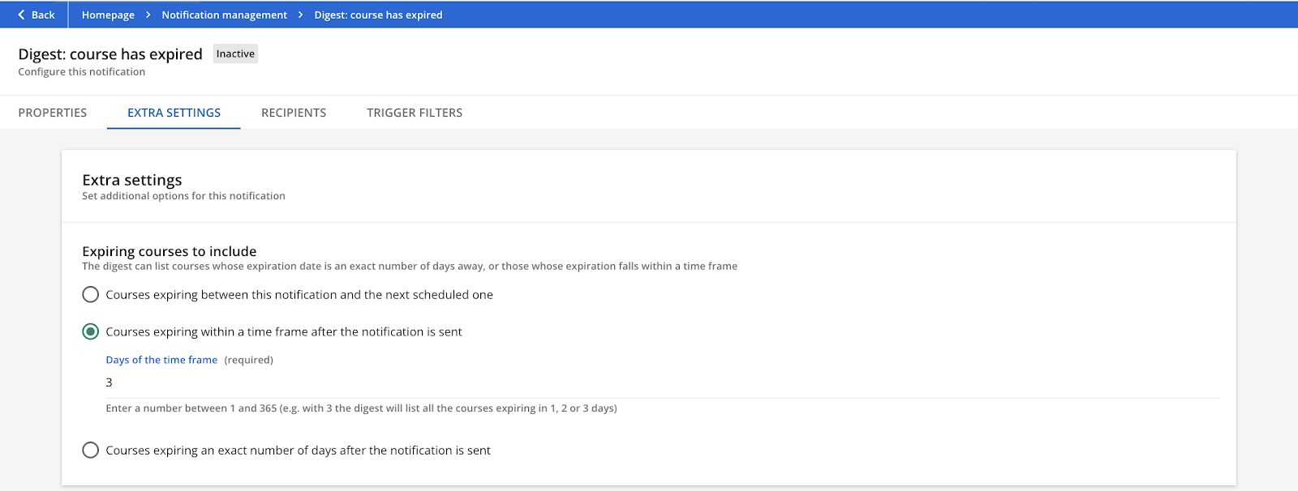Click the Extra settings heading
Screen dimensions: 1298x491
(132, 180)
